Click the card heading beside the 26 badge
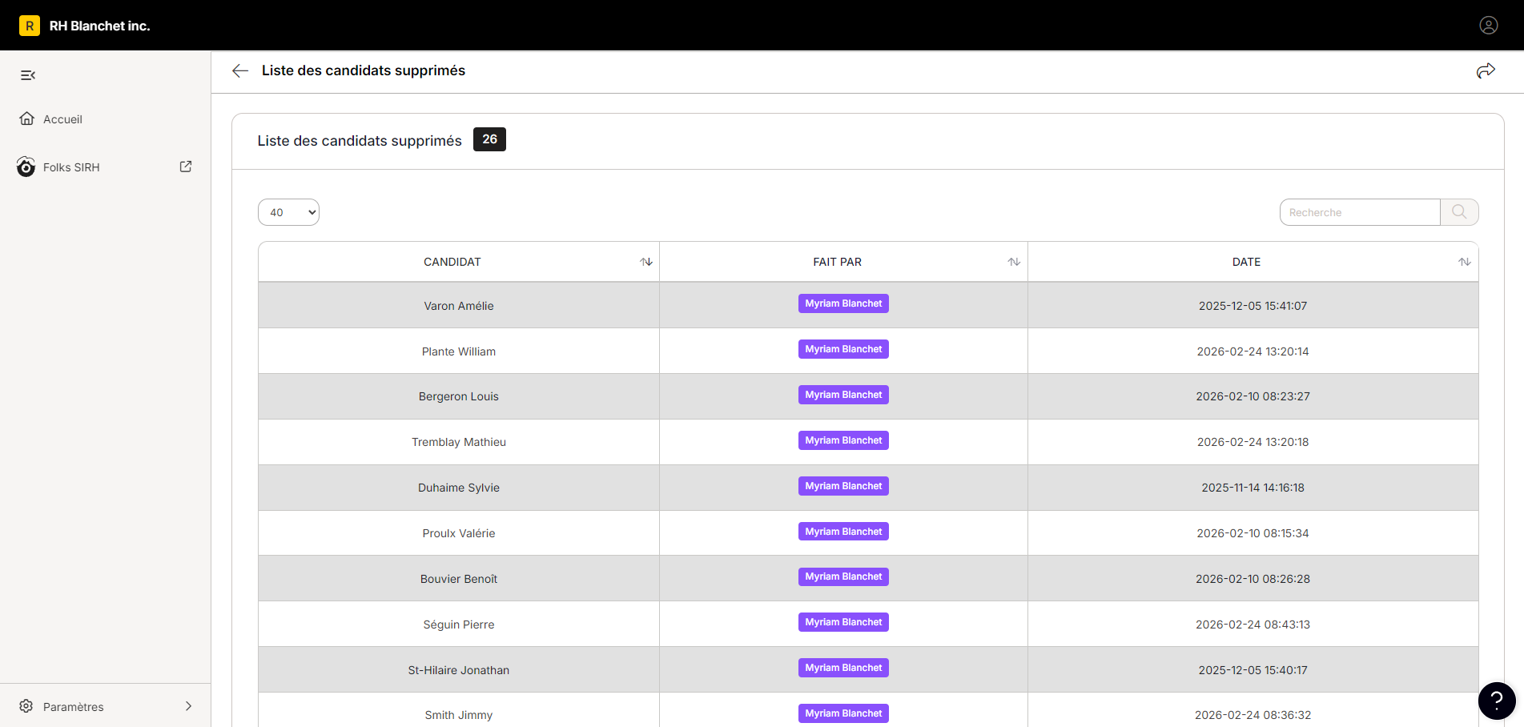Screen dimensions: 1524x727 [360, 141]
